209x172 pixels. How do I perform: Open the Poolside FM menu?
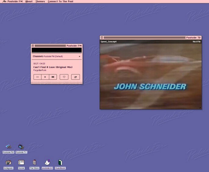pos(15,2)
